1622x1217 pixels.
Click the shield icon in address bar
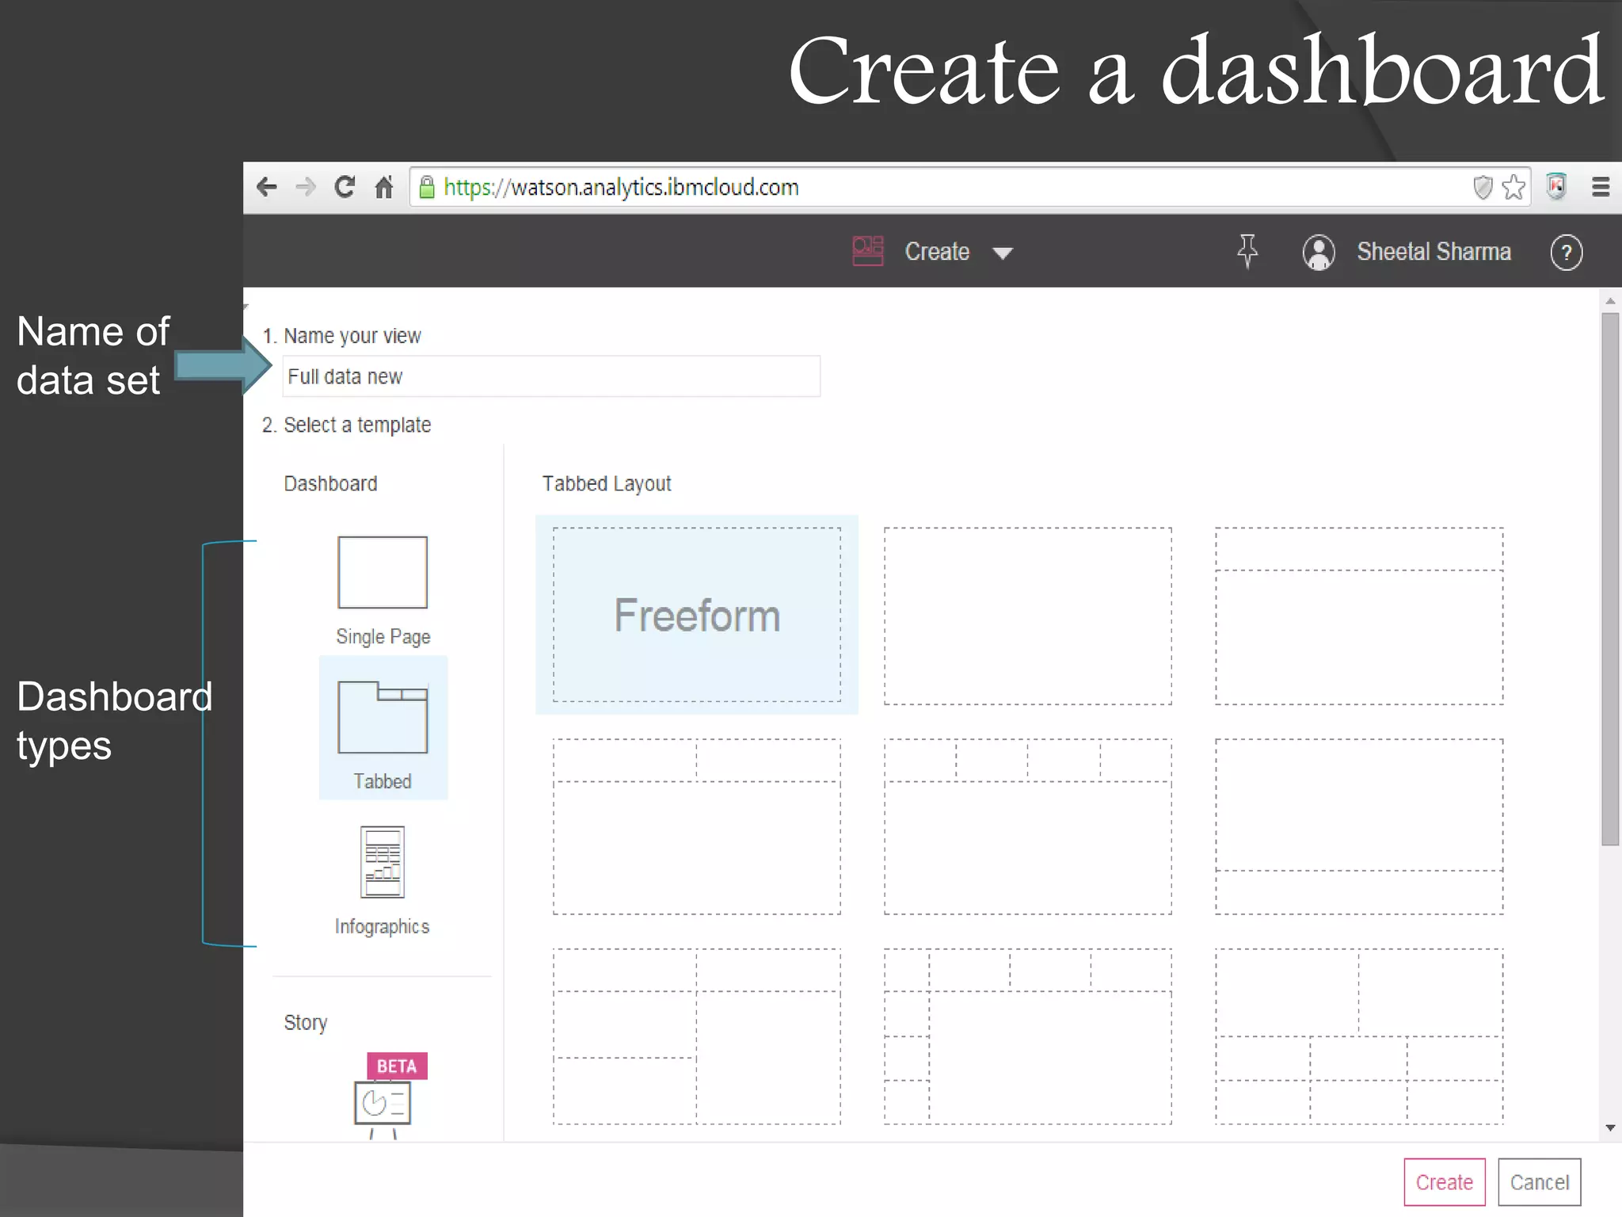coord(1483,187)
